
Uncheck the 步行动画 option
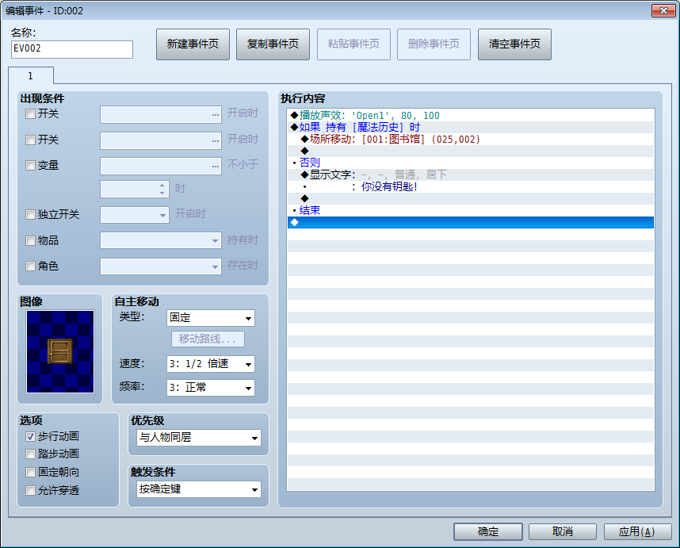tap(30, 436)
